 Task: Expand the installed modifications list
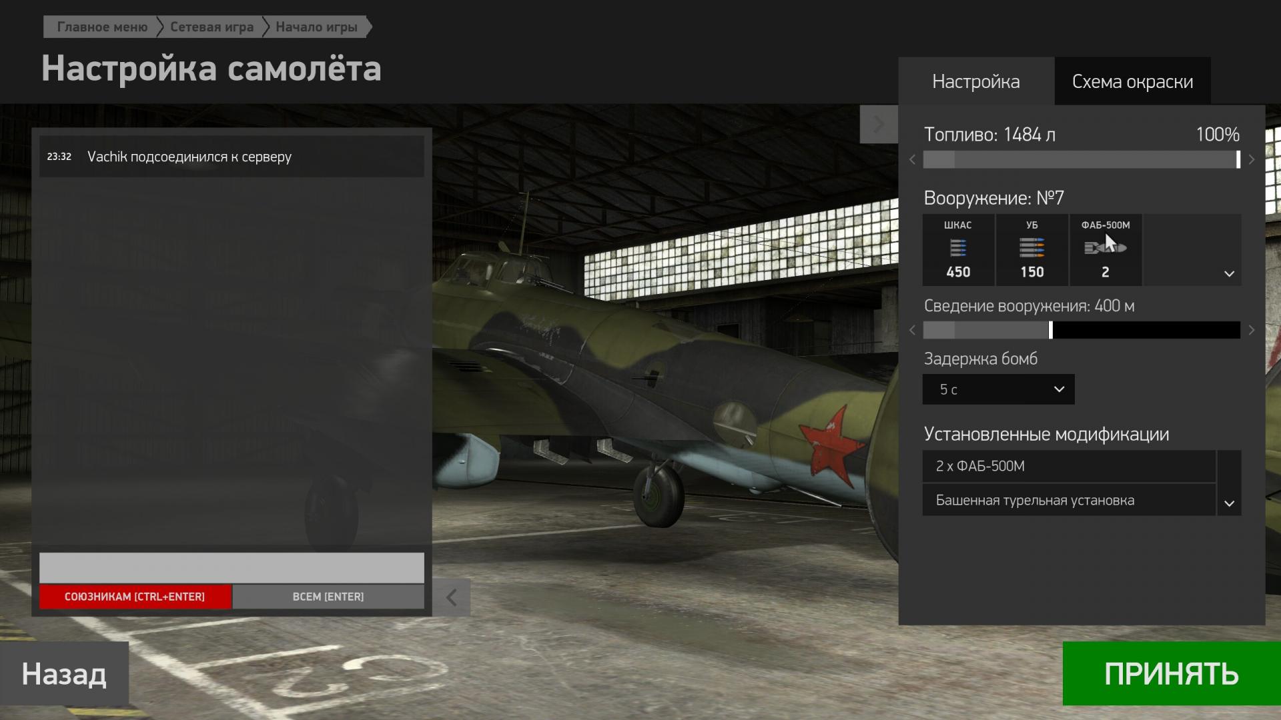1229,503
